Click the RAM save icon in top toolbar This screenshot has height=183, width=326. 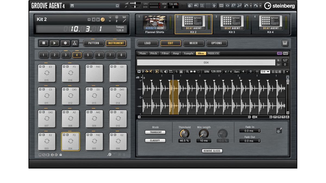click(x=221, y=5)
